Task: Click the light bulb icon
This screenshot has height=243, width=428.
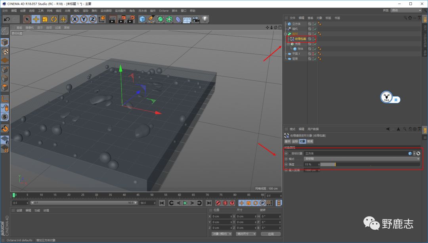Action: point(205,19)
